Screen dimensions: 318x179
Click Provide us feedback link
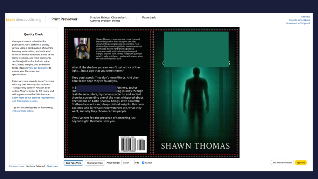[x=299, y=20]
